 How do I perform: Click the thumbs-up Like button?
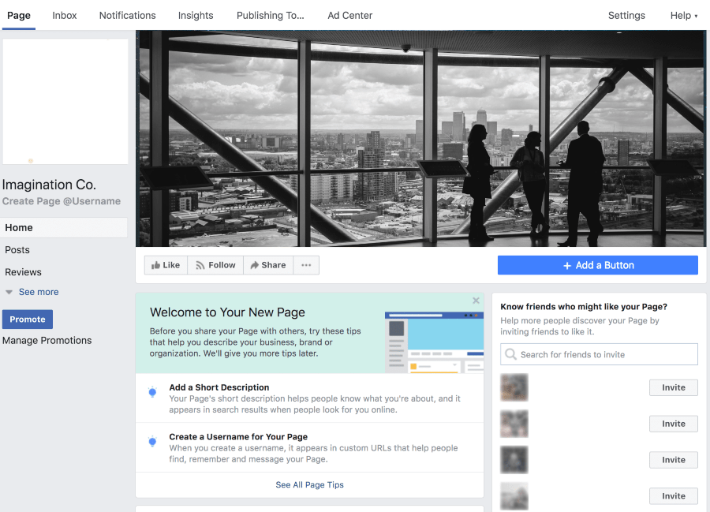(166, 265)
